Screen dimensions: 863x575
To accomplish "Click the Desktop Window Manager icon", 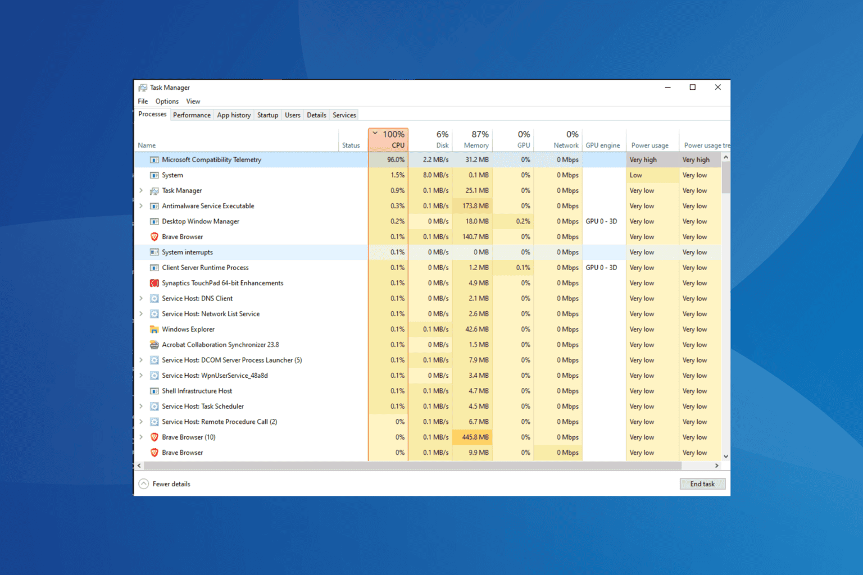I will click(155, 222).
